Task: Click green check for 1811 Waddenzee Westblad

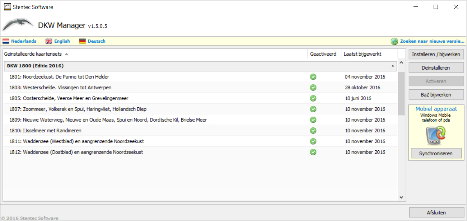Action: point(313,141)
